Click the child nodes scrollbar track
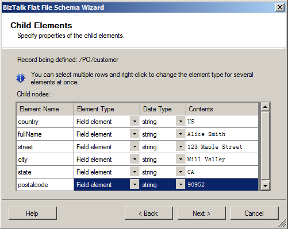The width and height of the screenshot is (288, 229). click(266, 146)
